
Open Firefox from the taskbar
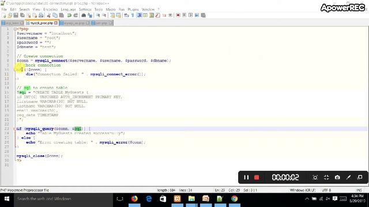click(x=134, y=199)
